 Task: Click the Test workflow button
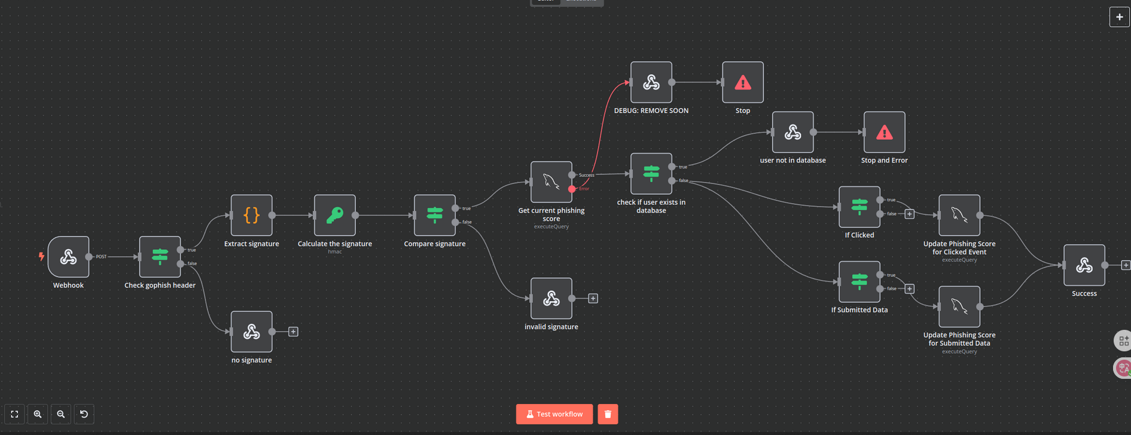pos(554,414)
